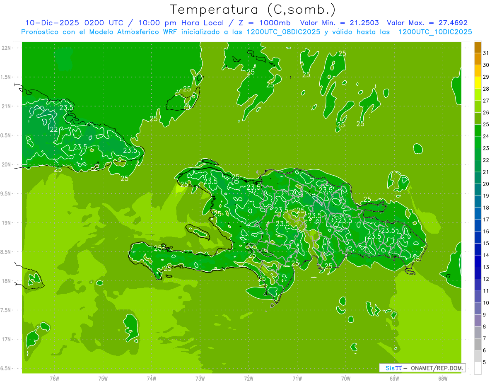This screenshot has width=497, height=384.
Task: Click the '17N' latitude axis label
Action: click(x=6, y=339)
